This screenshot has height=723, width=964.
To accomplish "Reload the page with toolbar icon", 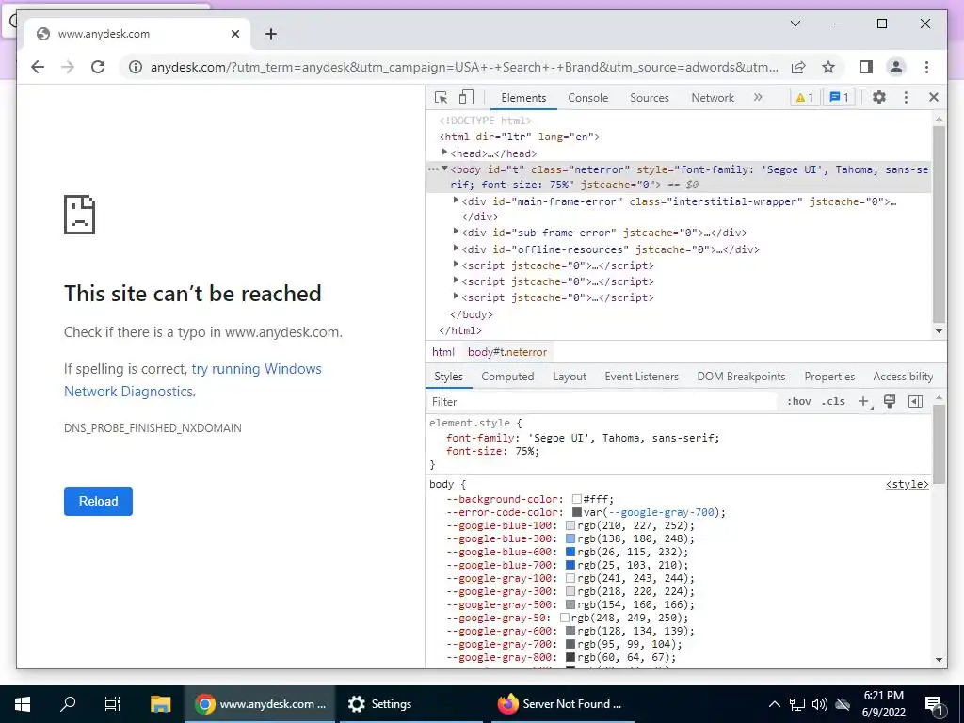I will [98, 67].
